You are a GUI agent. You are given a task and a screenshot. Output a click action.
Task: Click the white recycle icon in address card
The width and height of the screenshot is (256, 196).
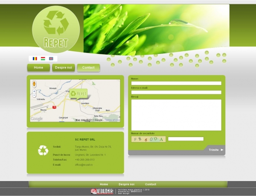43,150
